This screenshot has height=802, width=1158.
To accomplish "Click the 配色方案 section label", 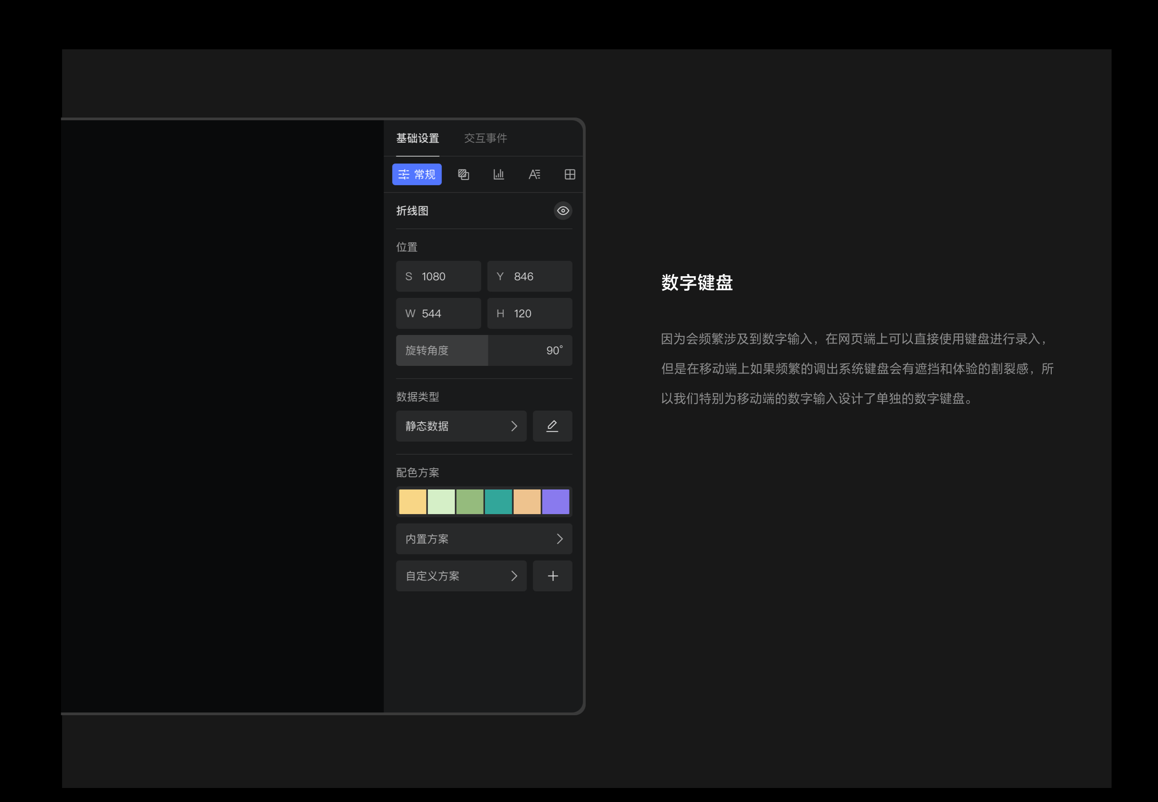I will (x=418, y=472).
